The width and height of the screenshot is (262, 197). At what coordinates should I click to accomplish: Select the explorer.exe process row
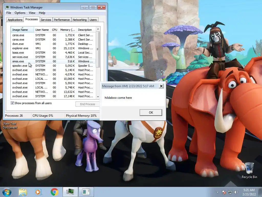tap(53, 48)
